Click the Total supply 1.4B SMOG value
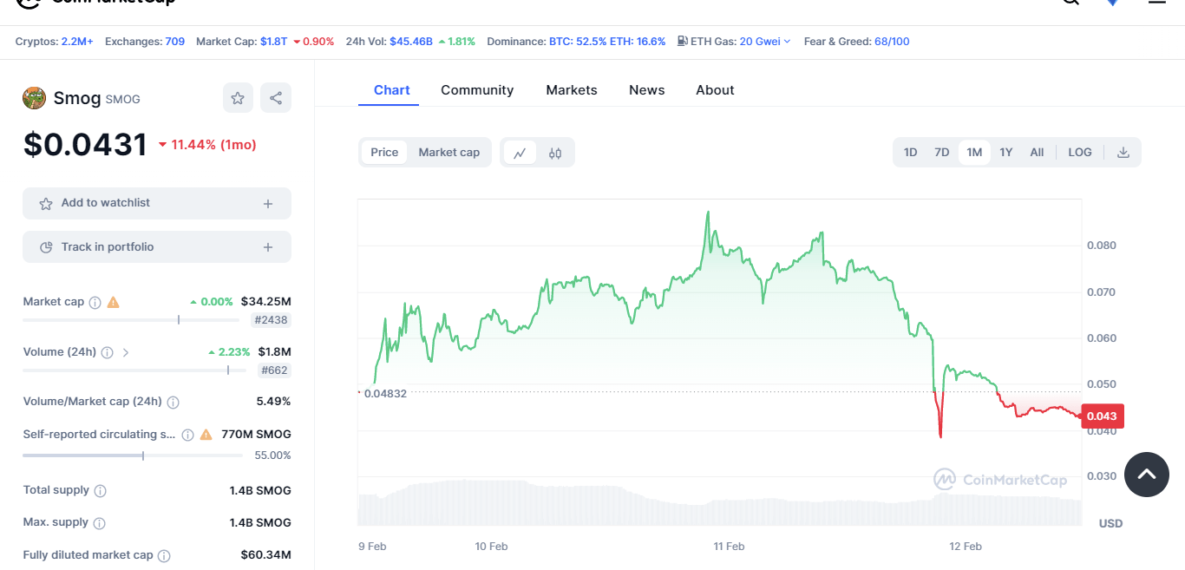This screenshot has width=1185, height=570. (x=260, y=491)
